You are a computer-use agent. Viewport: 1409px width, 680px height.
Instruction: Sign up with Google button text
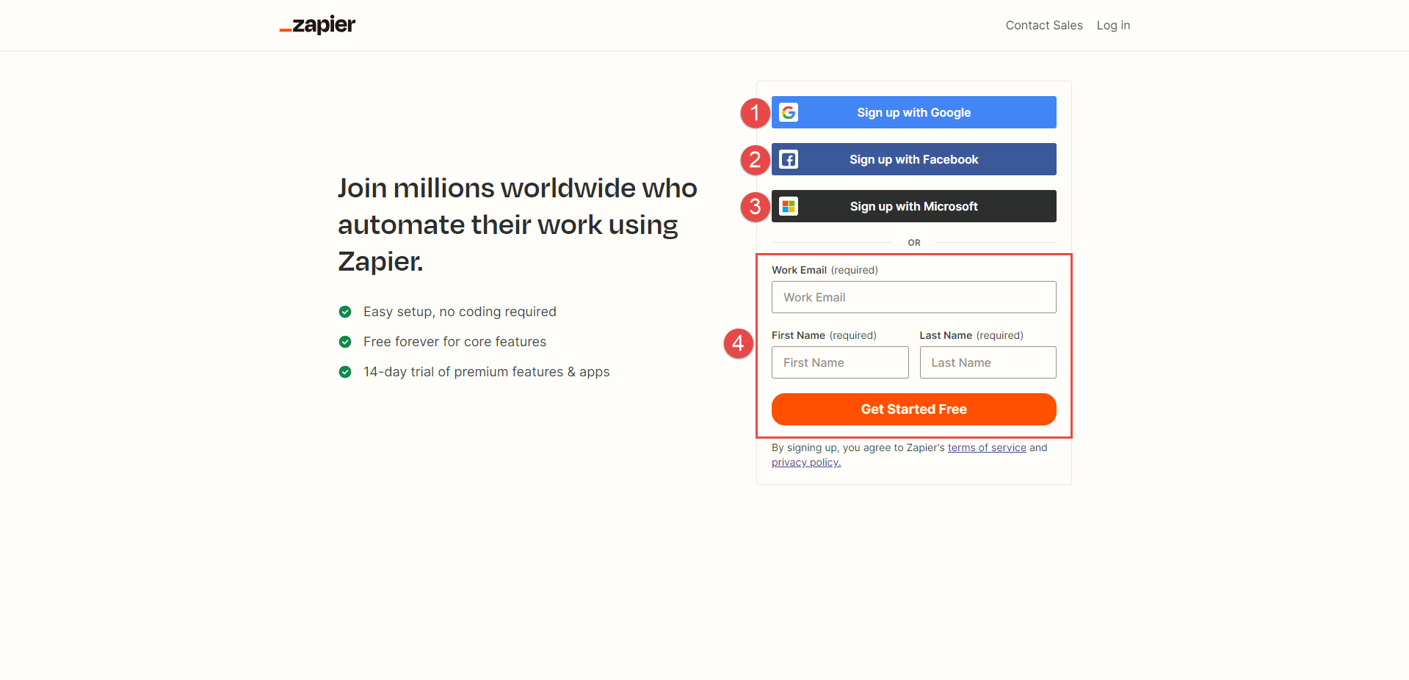tap(913, 112)
